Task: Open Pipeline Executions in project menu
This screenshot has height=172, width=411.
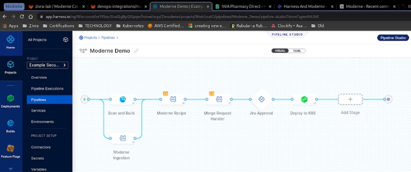Action: pyautogui.click(x=47, y=89)
